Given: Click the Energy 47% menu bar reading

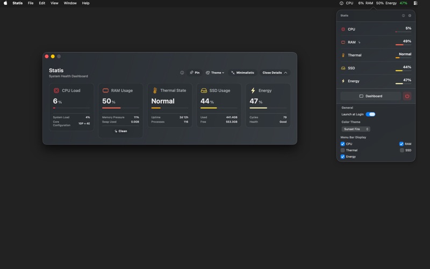Looking at the screenshot, I should coord(396,3).
